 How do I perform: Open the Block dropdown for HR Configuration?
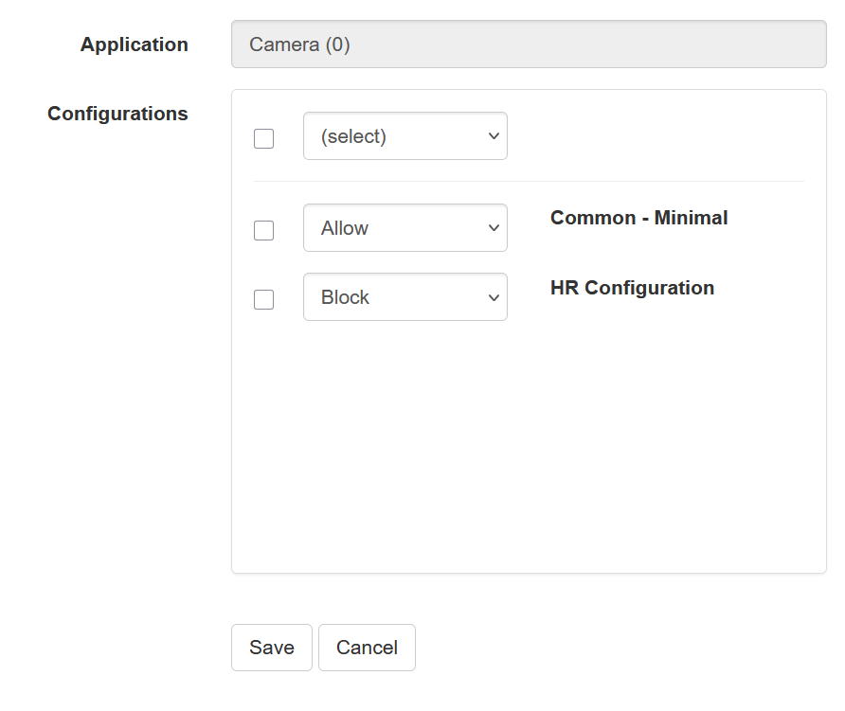click(405, 297)
